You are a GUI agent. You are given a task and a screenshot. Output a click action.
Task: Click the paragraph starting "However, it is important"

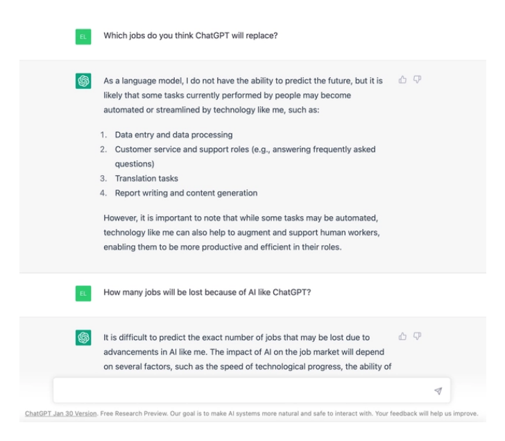(x=242, y=231)
